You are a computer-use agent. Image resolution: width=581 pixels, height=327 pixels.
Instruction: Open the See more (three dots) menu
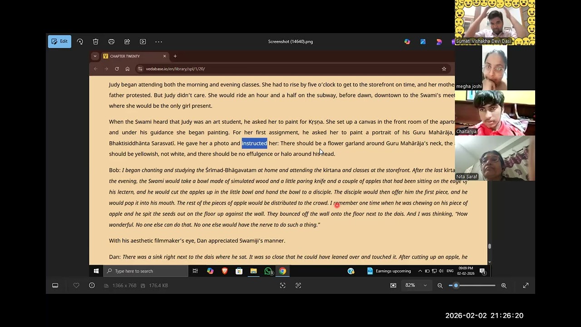coord(158,42)
